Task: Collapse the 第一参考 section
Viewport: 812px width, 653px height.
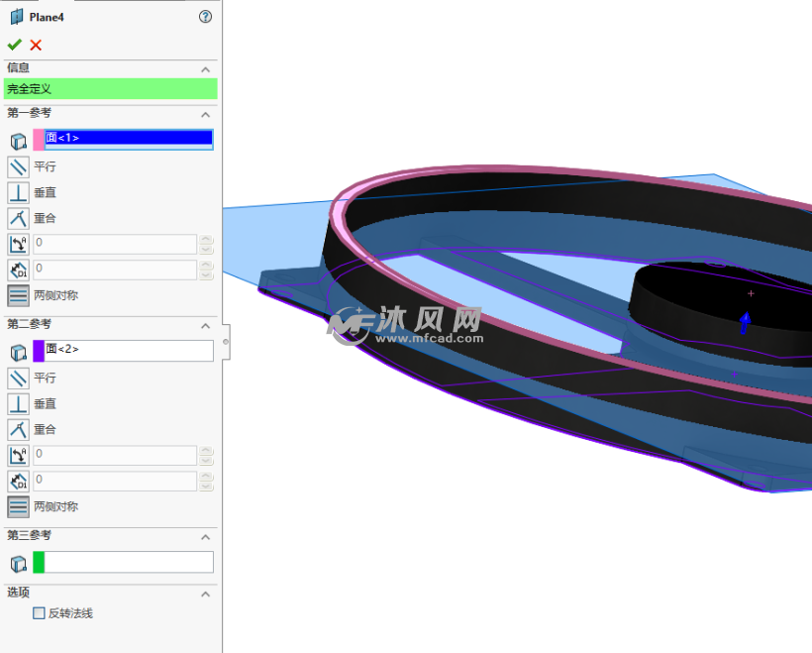Action: 206,115
